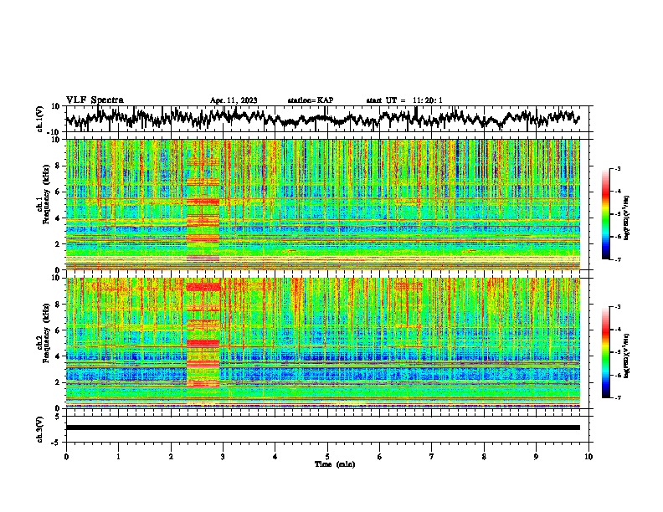Image resolution: width=663 pixels, height=512 pixels.
Task: Click time-axis tick label "1"
Action: point(118,457)
